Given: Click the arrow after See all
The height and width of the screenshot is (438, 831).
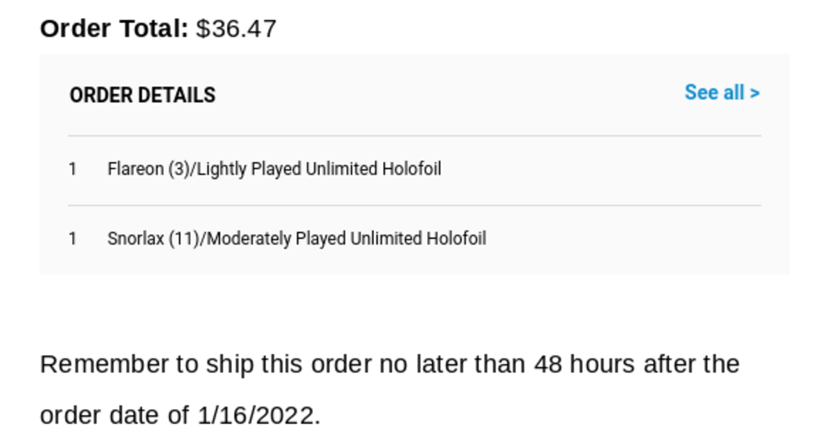Looking at the screenshot, I should click(x=754, y=93).
